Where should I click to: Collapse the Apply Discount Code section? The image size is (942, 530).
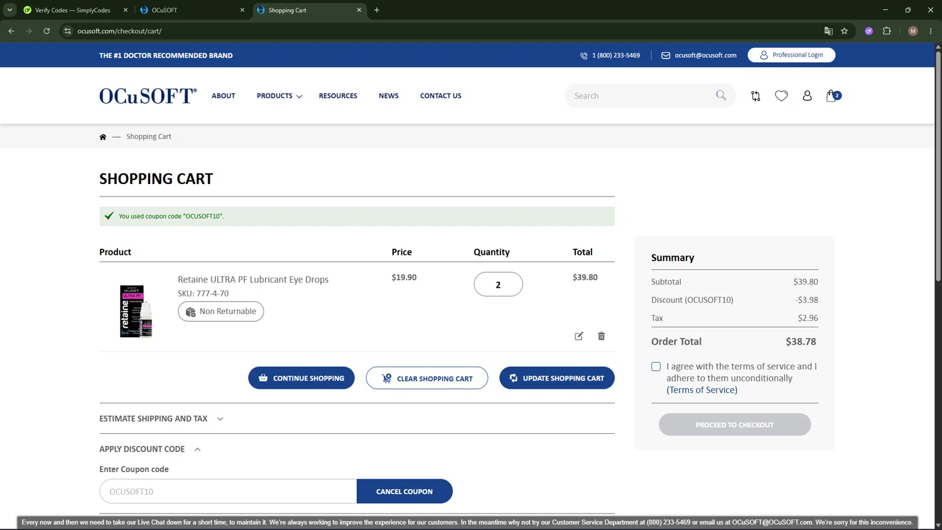pos(150,449)
